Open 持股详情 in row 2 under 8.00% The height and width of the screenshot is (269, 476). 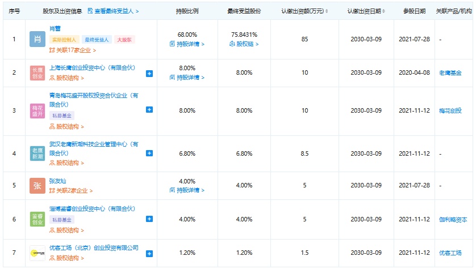click(187, 78)
